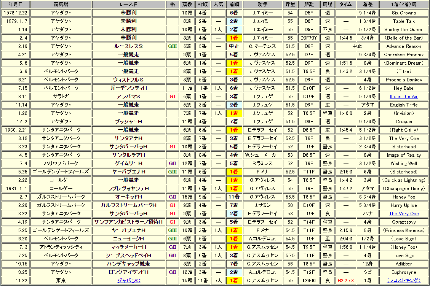Click the Phoebe's Donkey horse name
The height and width of the screenshot is (286, 430).
click(x=404, y=80)
